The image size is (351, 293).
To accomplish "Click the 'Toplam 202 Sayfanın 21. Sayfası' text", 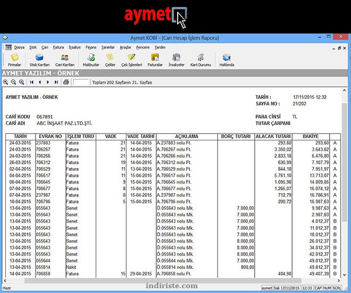I will (x=122, y=82).
